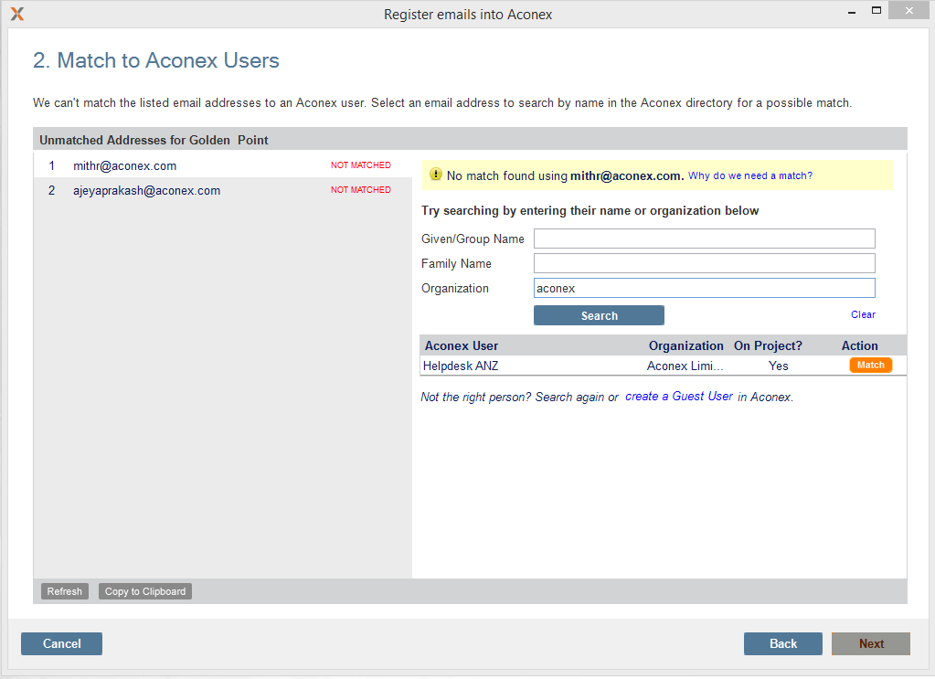935x679 pixels.
Task: Click the Aconex X logo icon
Action: [17, 14]
